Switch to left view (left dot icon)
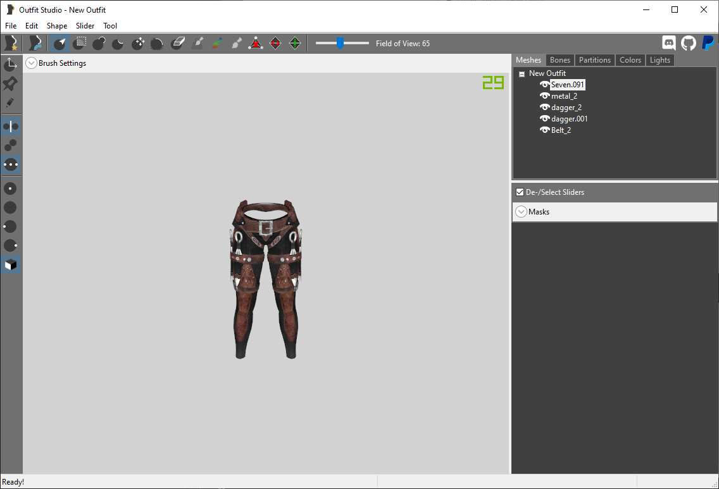719x489 pixels. click(x=11, y=226)
